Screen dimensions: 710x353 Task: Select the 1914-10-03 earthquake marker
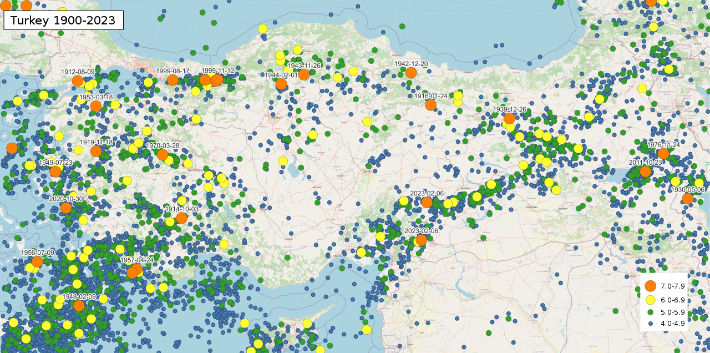181,218
